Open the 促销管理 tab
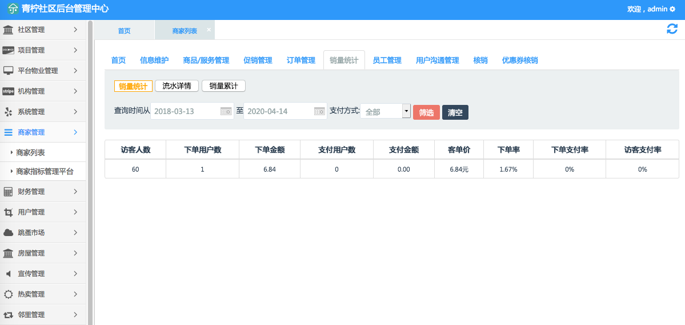The image size is (685, 325). (258, 60)
